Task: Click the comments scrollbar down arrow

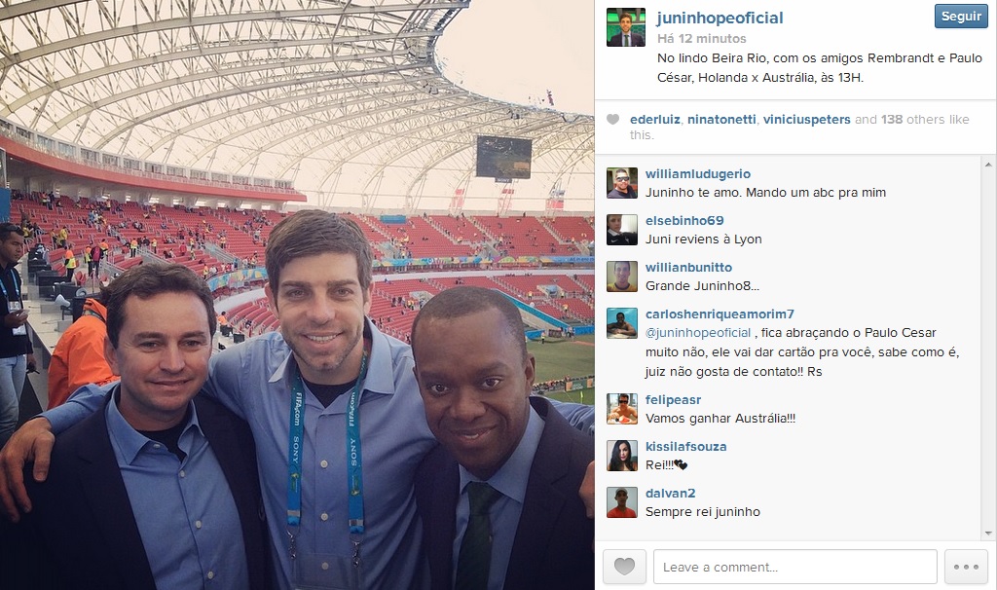Action: pos(989,533)
